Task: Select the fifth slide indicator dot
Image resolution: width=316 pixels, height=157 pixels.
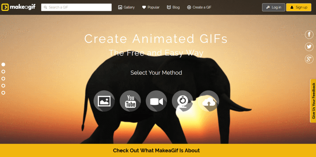Action: coord(3,93)
